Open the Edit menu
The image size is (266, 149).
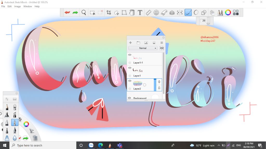click(x=10, y=6)
